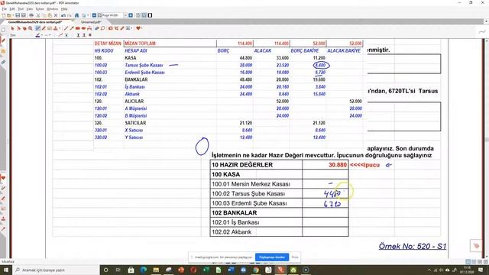Open the Help menu

64,9
